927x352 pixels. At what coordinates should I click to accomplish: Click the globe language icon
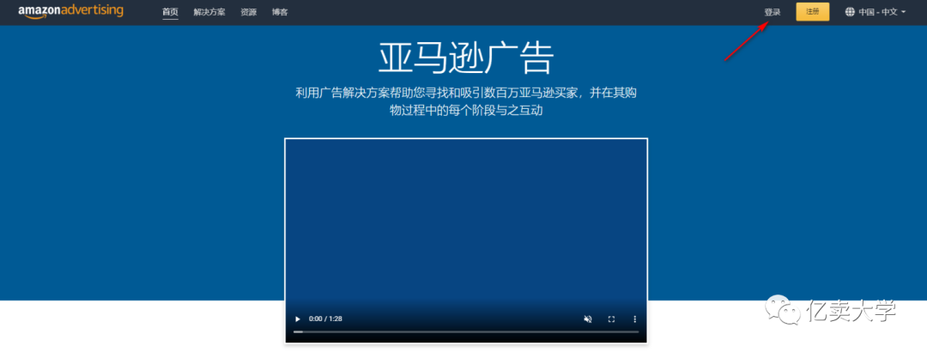[850, 12]
